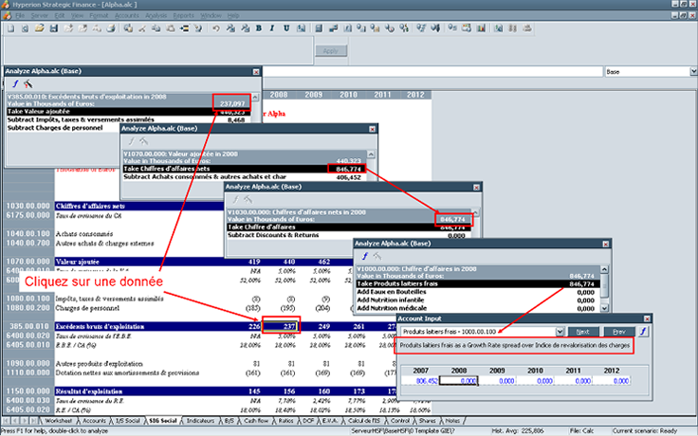Click the first-sheet navigation arrow beside tabs
The image size is (698, 436).
7,421
